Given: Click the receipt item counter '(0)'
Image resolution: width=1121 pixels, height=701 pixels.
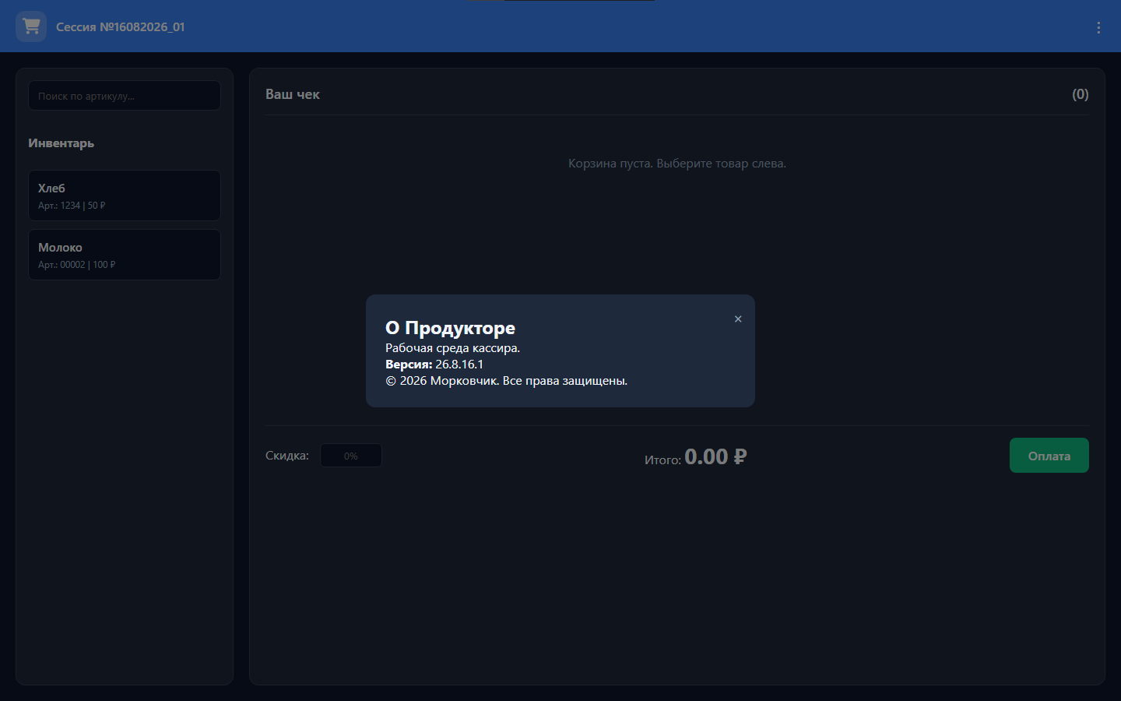Looking at the screenshot, I should tap(1080, 94).
